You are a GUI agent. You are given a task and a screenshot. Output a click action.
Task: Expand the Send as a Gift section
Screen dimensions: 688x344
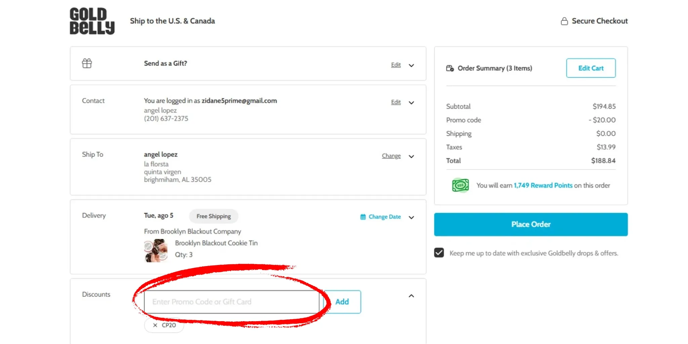(411, 65)
